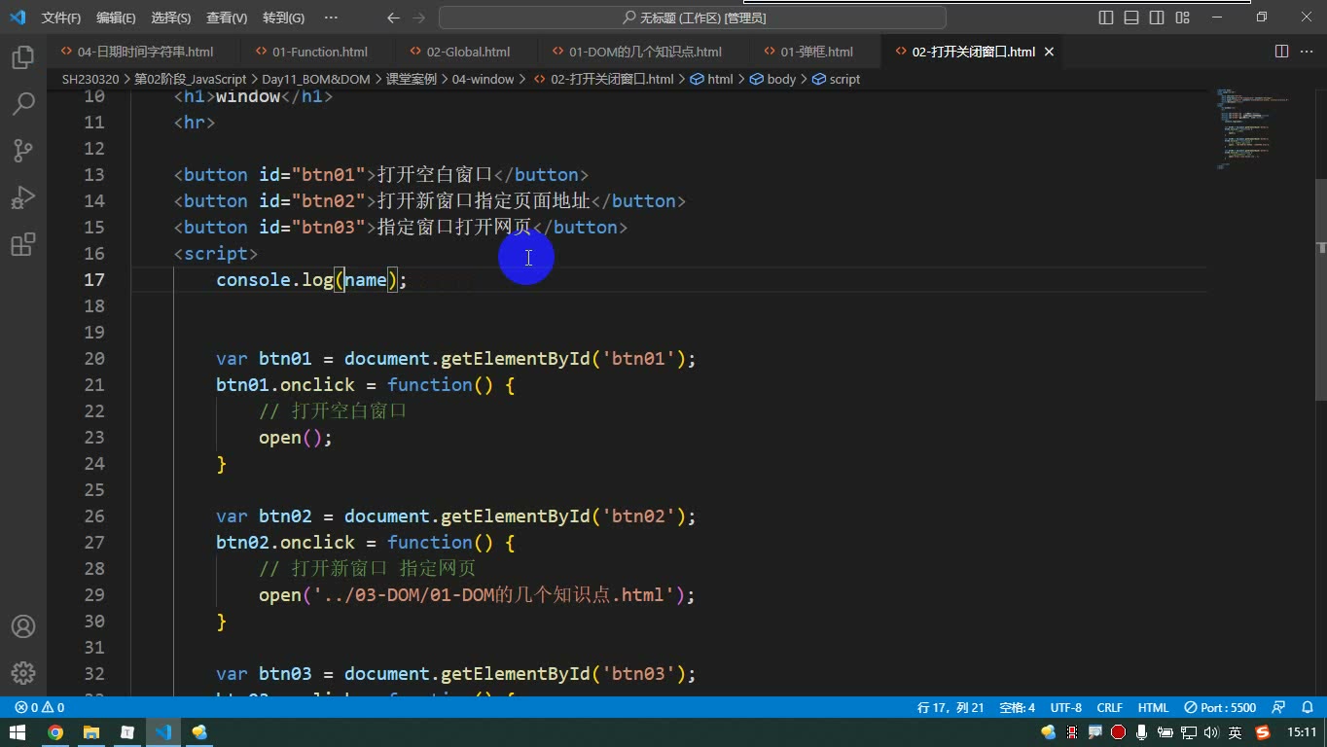The height and width of the screenshot is (747, 1327).
Task: Close the 02-打开关闭窗口.html tab
Action: coord(1049,52)
